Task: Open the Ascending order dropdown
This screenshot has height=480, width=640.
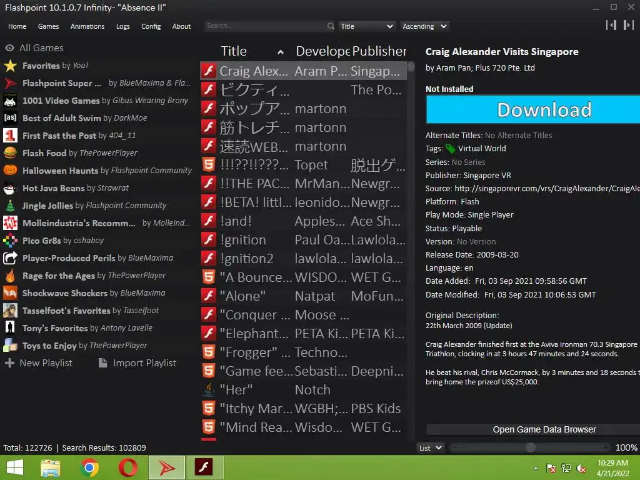Action: pyautogui.click(x=424, y=26)
